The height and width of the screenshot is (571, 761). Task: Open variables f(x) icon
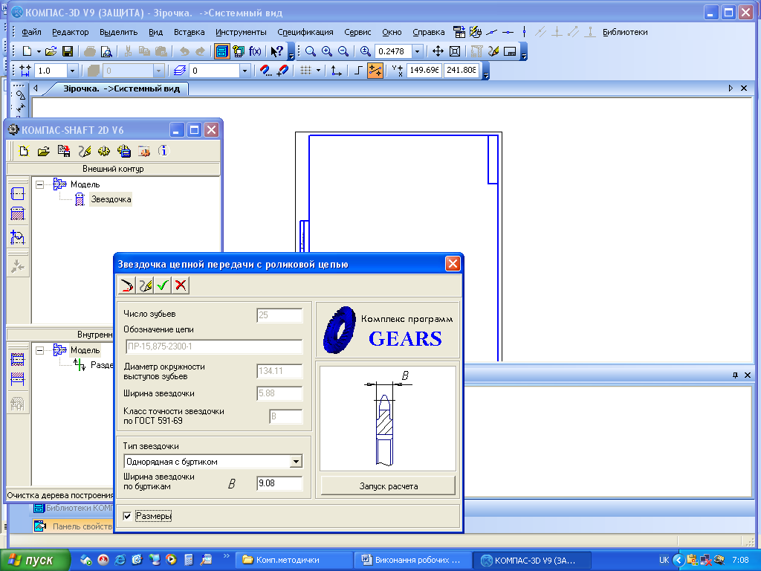[255, 51]
